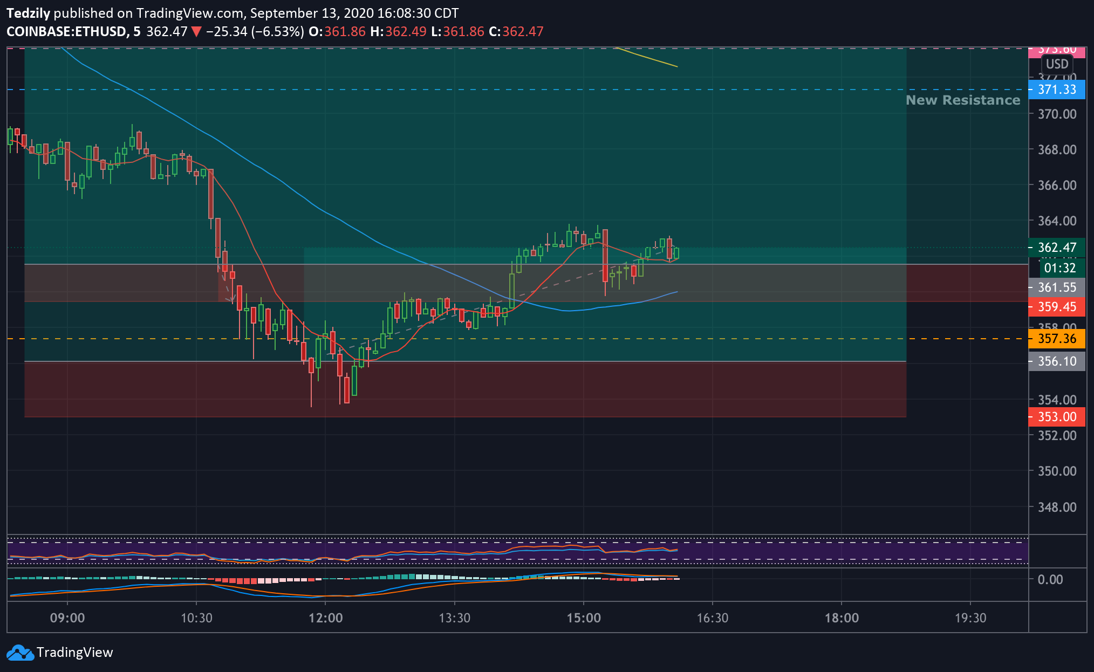Click the 348.00 price axis label
This screenshot has width=1094, height=672.
[1057, 507]
